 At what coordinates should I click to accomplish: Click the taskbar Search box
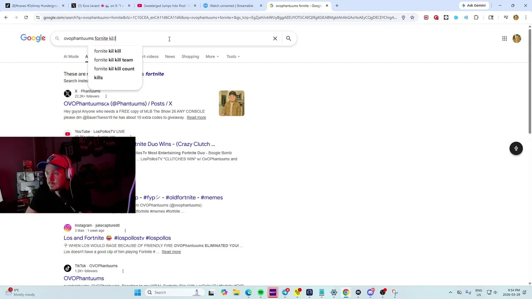[175, 292]
